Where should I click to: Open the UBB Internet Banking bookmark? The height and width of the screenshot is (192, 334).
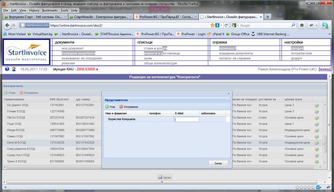pos(270,34)
